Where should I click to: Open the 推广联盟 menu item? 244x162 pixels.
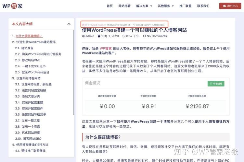coord(185,6)
